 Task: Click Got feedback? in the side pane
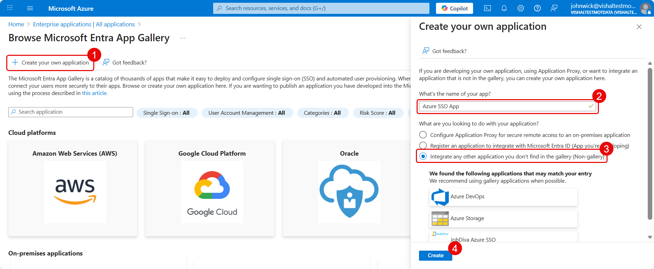[x=445, y=51]
